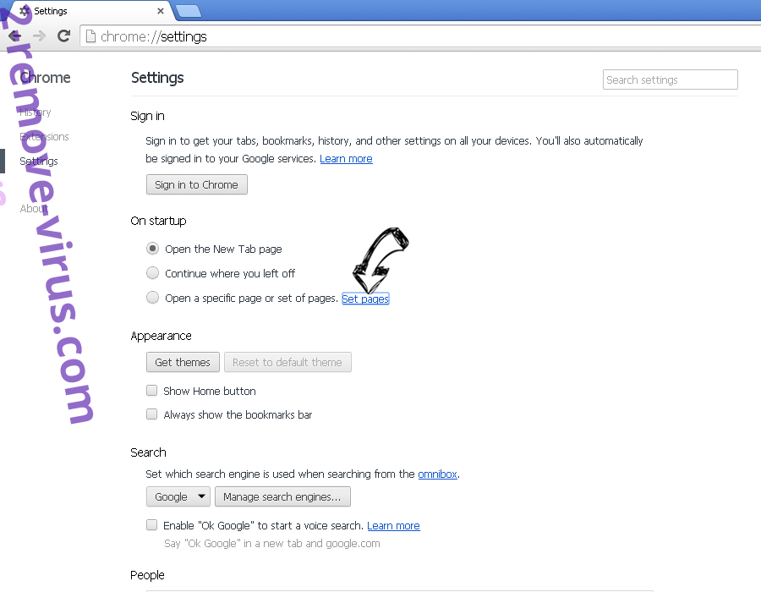Click the Settings page heading
The height and width of the screenshot is (592, 761).
(157, 78)
